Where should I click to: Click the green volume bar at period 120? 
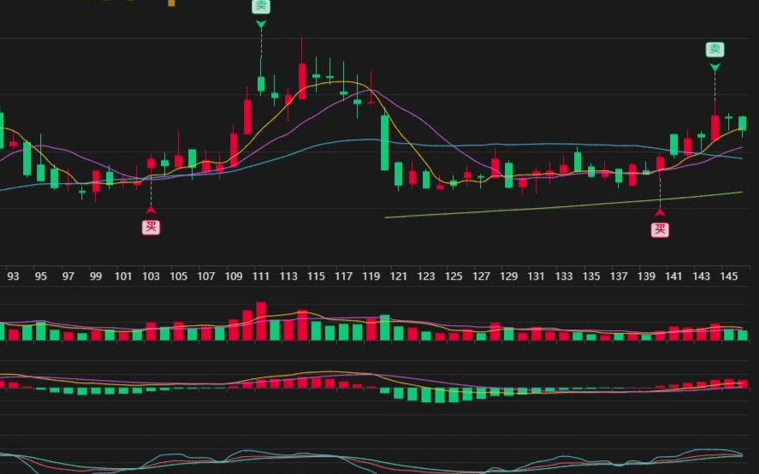(385, 328)
